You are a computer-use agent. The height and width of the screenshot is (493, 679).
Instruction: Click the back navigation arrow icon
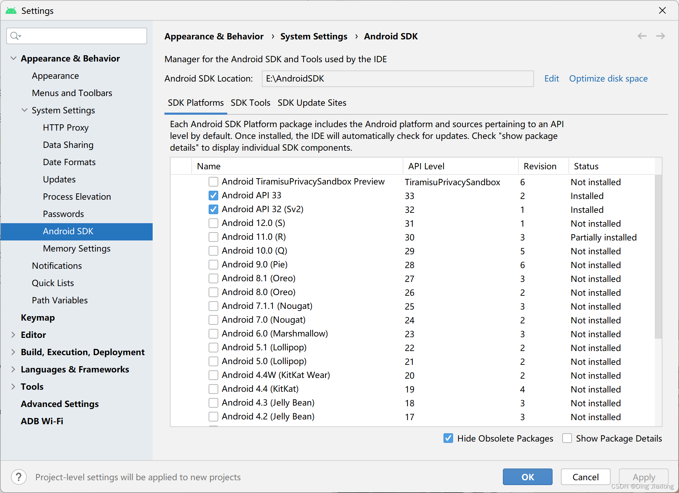tap(642, 36)
